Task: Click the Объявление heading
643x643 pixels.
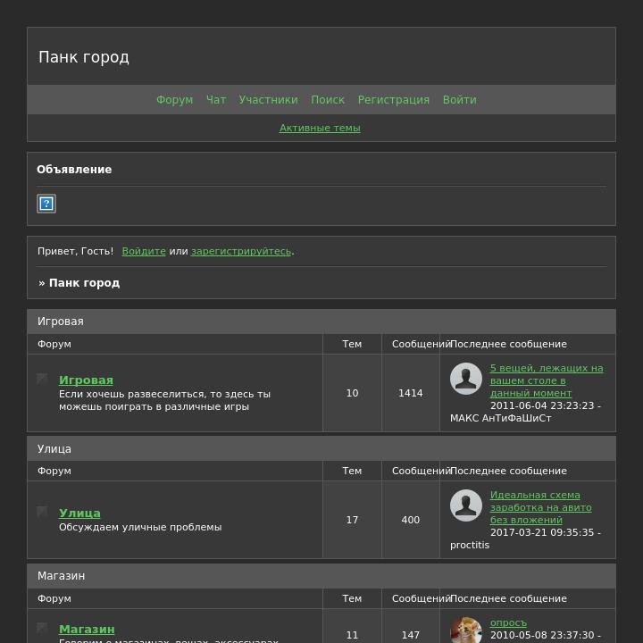Action: pyautogui.click(x=74, y=170)
